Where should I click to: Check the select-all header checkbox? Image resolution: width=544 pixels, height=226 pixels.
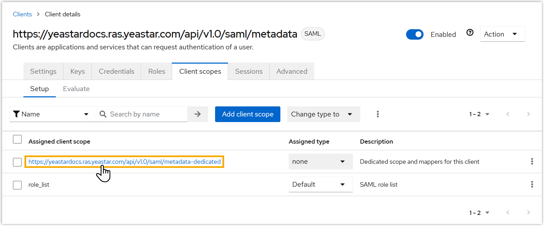coord(17,139)
